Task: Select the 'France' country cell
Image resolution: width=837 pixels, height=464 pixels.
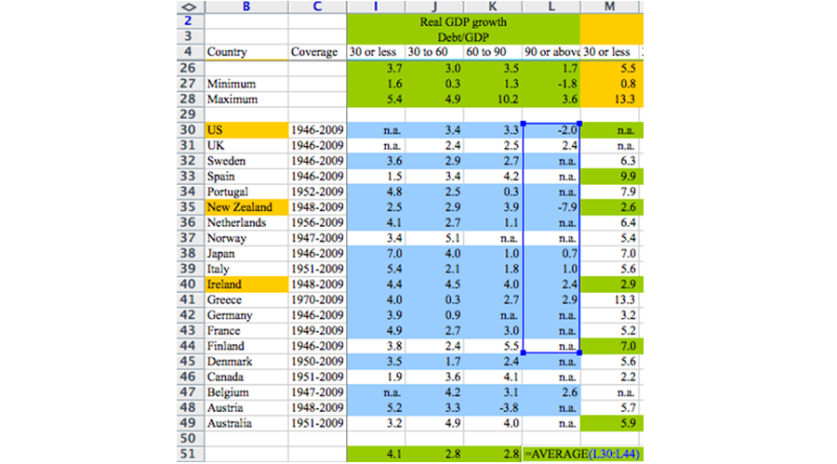Action: (246, 330)
